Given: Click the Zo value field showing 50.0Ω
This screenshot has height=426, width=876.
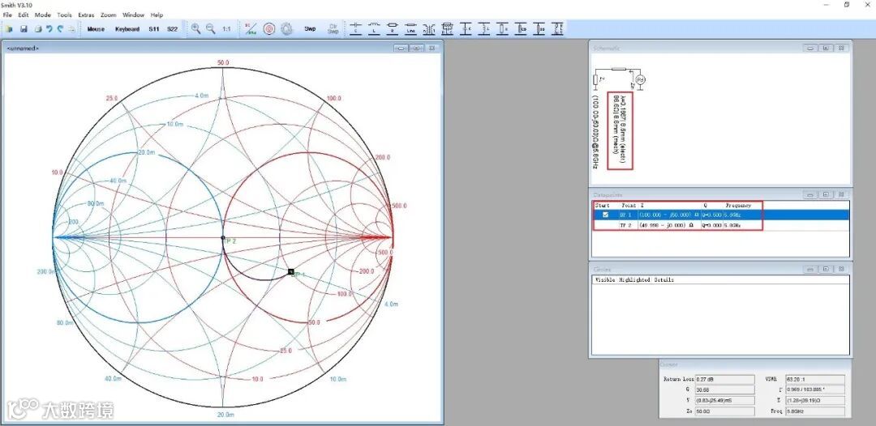Looking at the screenshot, I should pyautogui.click(x=725, y=411).
